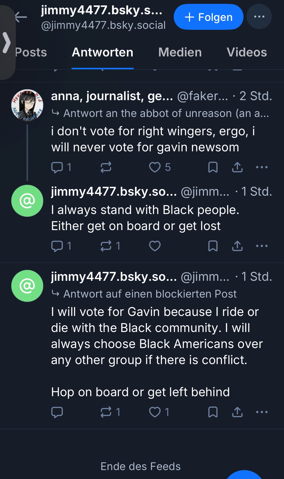Viewport: 284px width, 479px height.
Task: Reply to the 'Hop on board' post
Action: 57,412
